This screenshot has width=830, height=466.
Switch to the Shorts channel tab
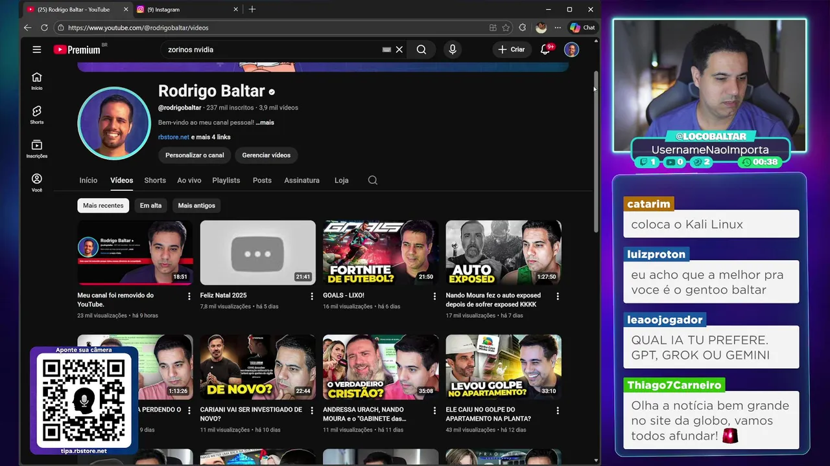155,180
